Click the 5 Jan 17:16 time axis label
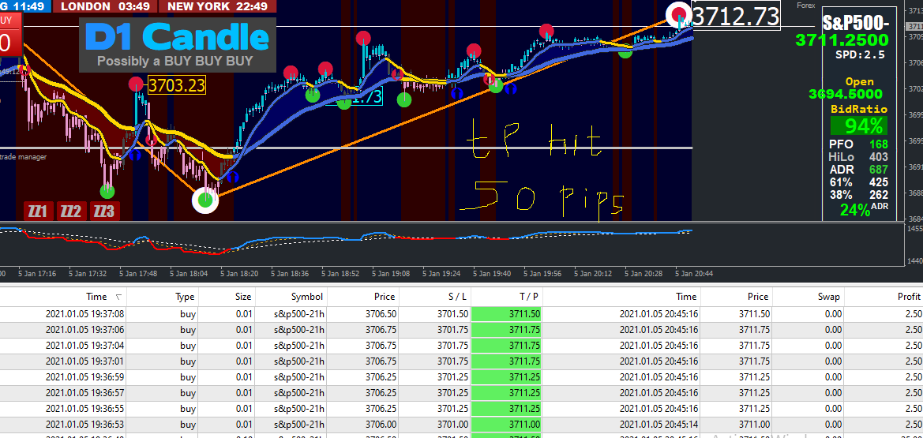The height and width of the screenshot is (438, 923). 37,274
